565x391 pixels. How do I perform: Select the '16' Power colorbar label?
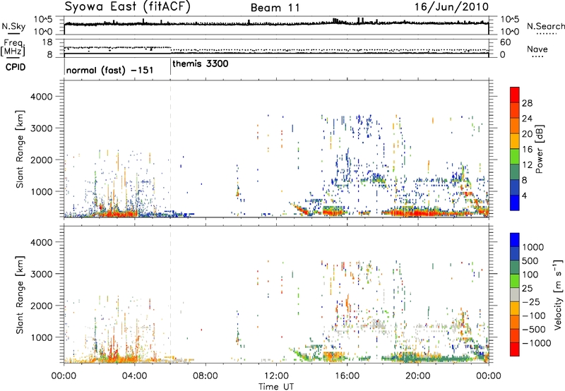(x=527, y=150)
